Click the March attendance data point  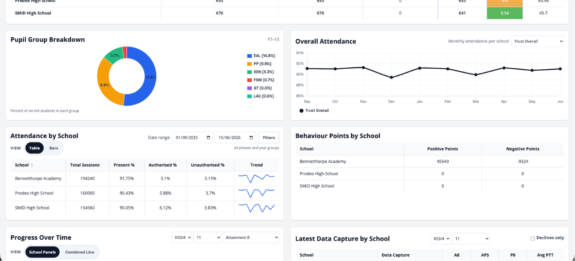pos(476,75)
